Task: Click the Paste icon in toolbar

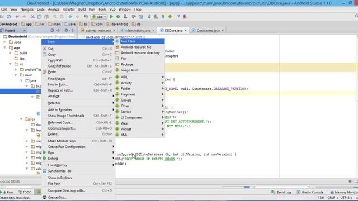Action: (46, 17)
